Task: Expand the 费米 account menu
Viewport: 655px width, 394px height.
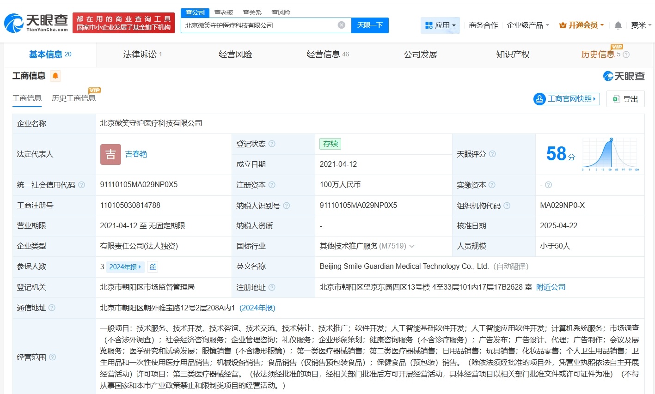Action: [640, 25]
